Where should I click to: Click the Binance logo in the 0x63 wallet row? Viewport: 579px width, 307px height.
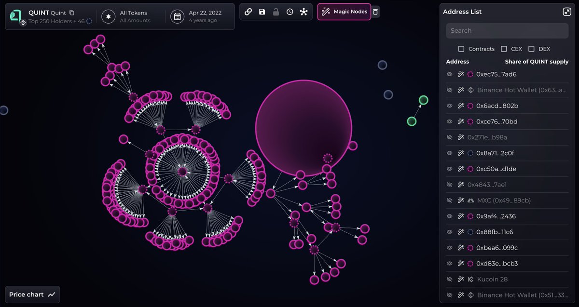[471, 90]
